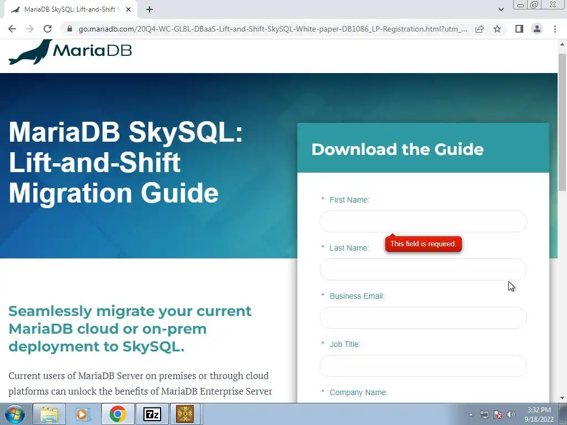The width and height of the screenshot is (567, 425).
Task: Open the Chrome three-dot menu
Action: coord(555,29)
